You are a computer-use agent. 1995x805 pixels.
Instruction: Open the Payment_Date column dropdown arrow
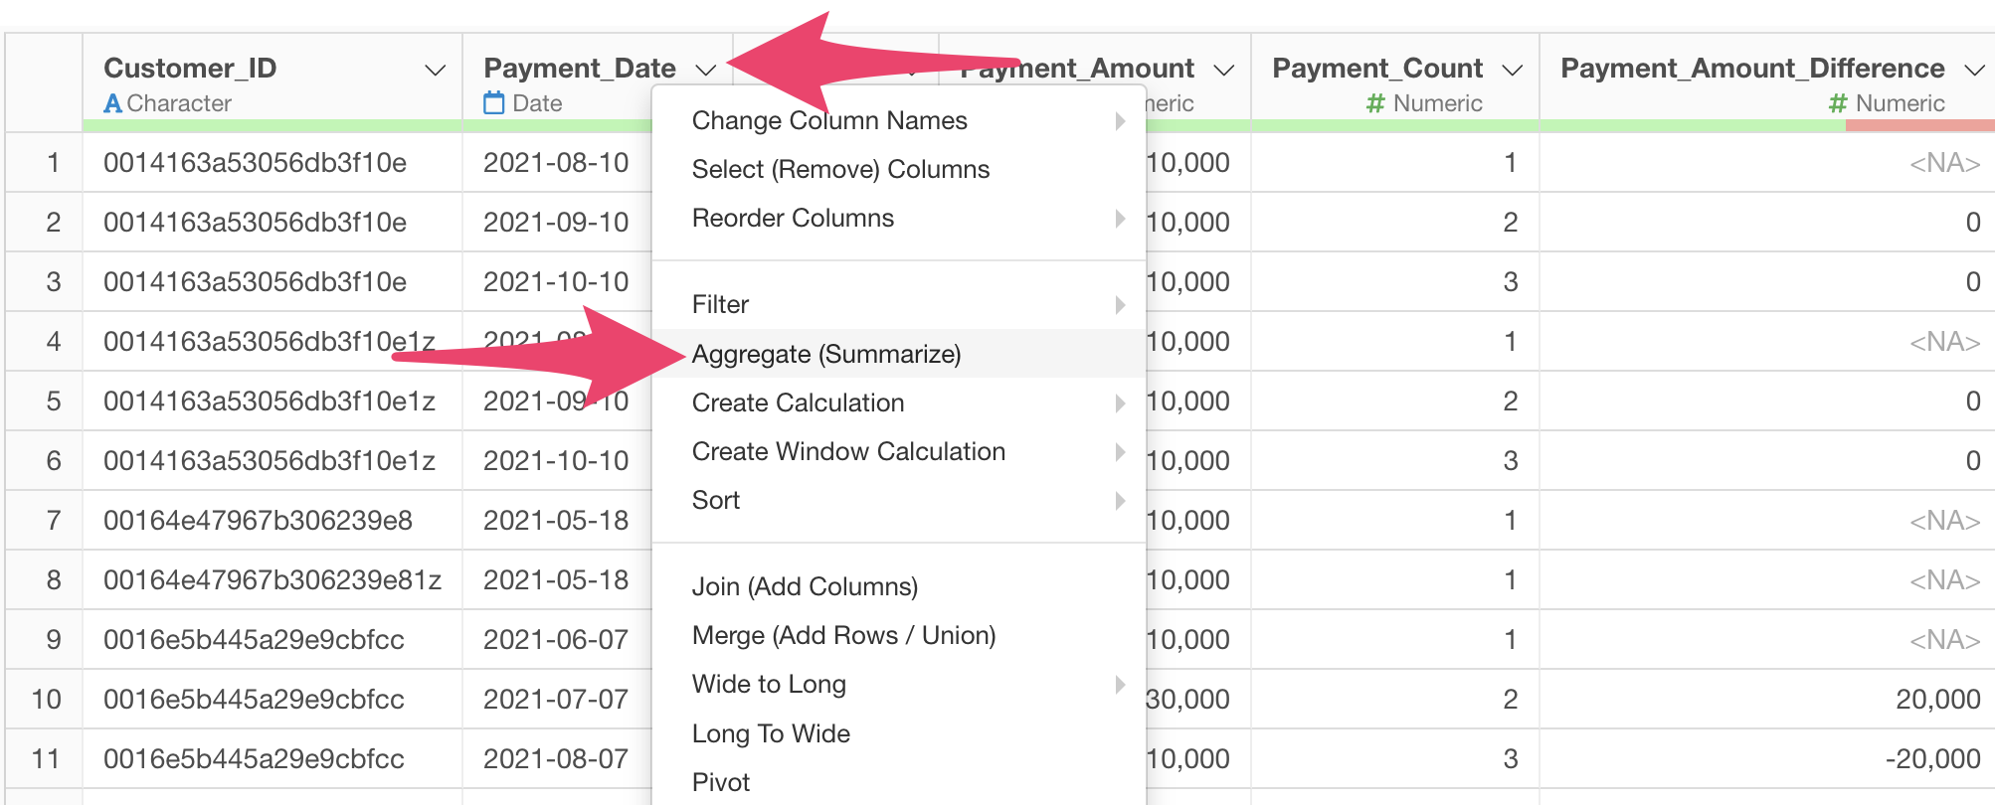coord(706,70)
